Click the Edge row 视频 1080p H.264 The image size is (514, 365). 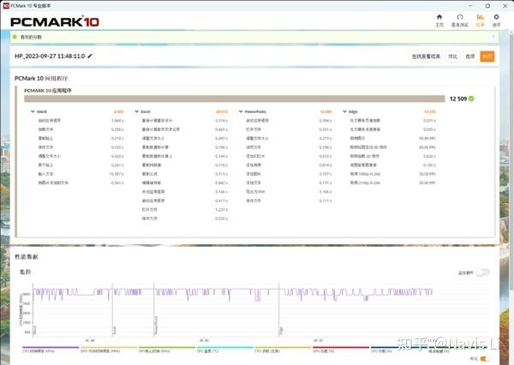[365, 174]
